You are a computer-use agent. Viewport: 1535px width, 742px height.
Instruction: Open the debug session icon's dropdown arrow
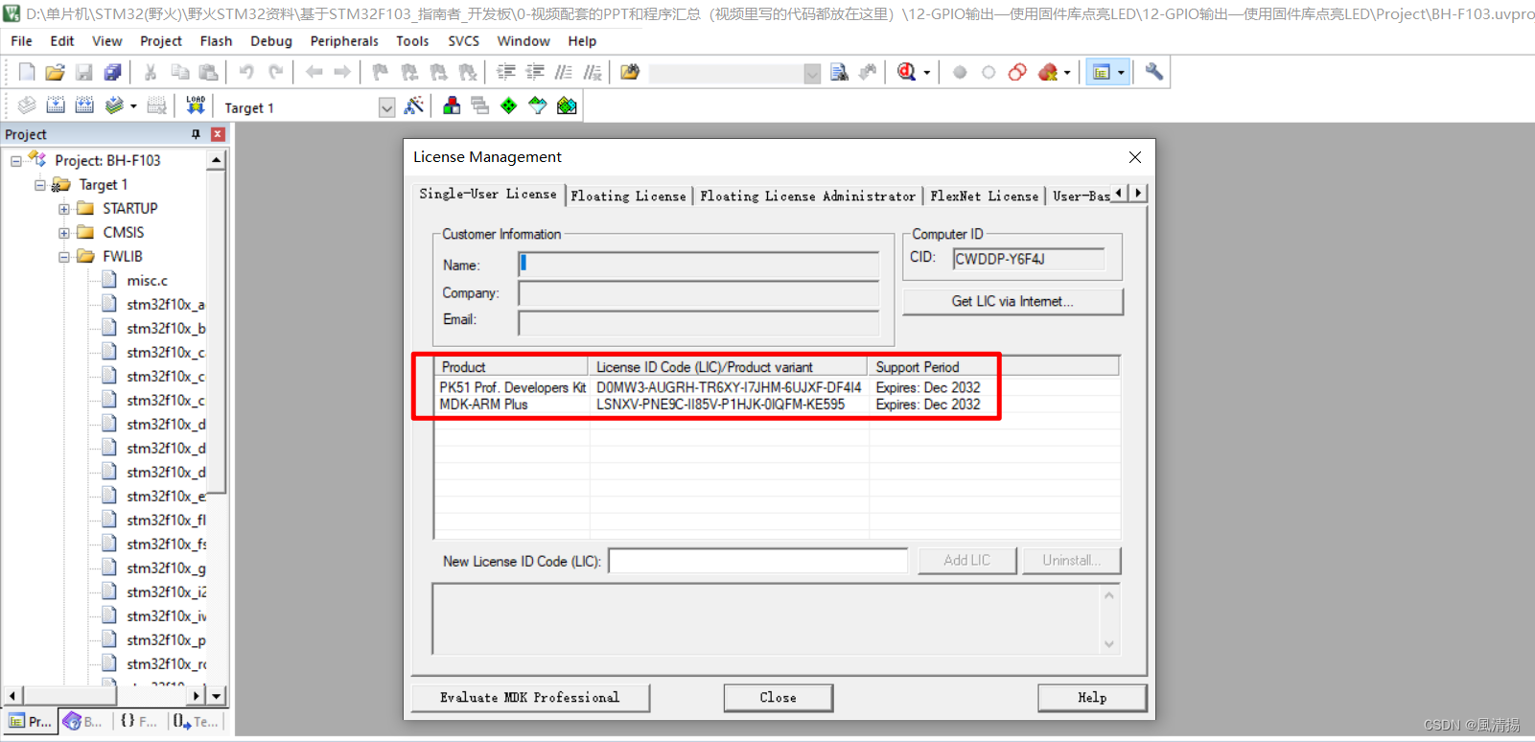926,73
